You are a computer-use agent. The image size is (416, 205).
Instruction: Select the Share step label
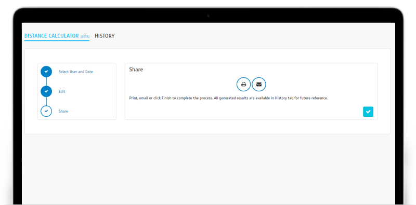pyautogui.click(x=63, y=111)
